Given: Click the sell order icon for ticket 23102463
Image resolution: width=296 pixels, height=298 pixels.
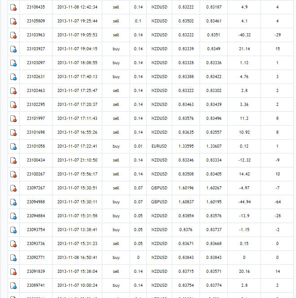Looking at the screenshot, I should pyautogui.click(x=13, y=91).
